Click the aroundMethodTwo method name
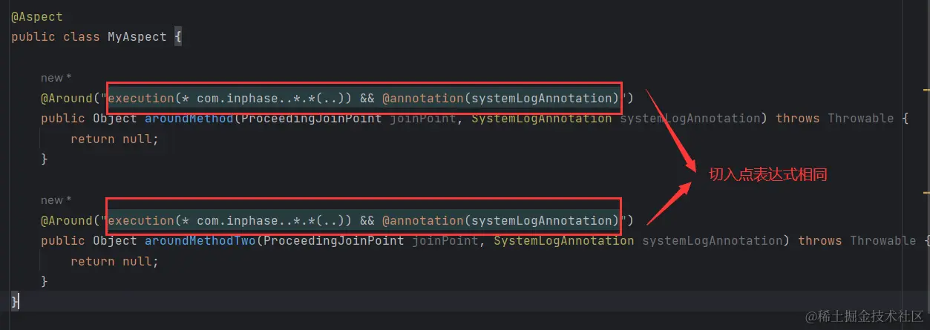Screen dimensions: 930x330 (x=200, y=241)
